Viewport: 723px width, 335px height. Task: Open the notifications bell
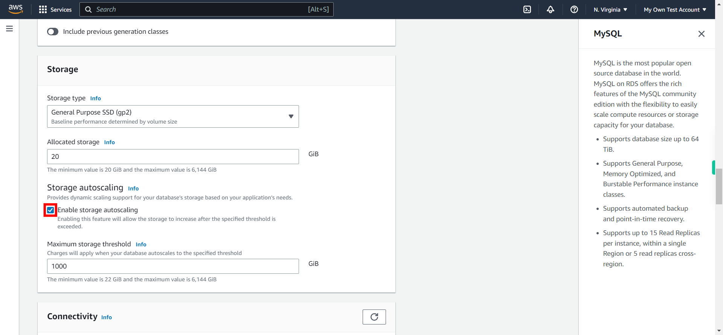[551, 9]
